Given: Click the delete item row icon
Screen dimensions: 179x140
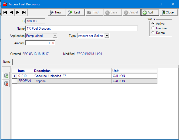Looking at the screenshot, I should [6, 84].
